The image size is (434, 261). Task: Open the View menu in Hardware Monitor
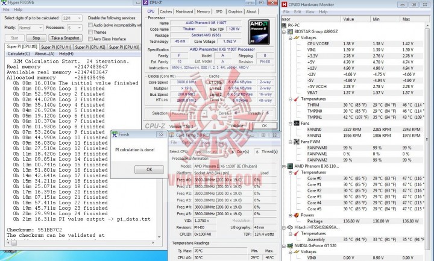click(x=310, y=12)
